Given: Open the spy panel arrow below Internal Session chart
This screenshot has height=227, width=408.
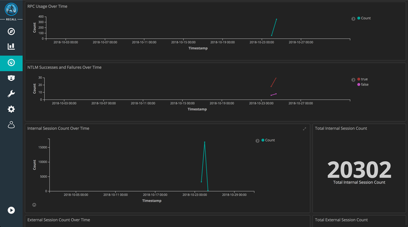Looking at the screenshot, I should tap(34, 205).
